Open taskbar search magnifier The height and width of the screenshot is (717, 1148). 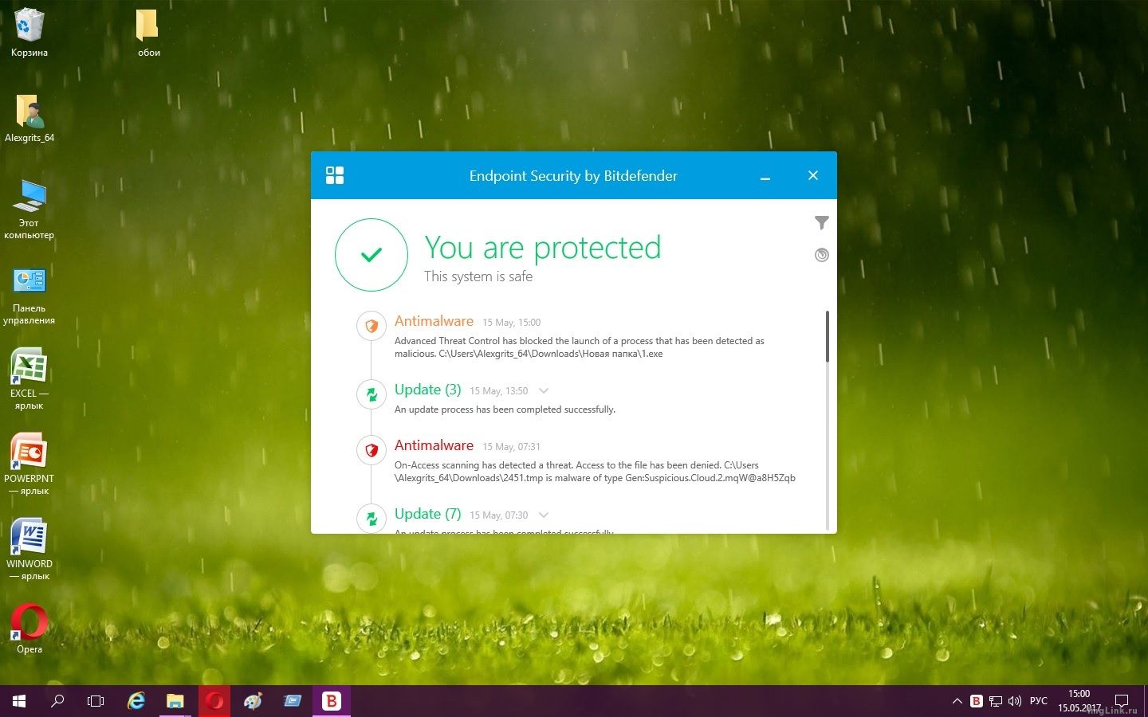coord(57,701)
